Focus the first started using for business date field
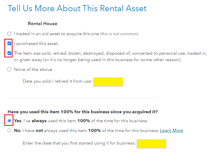 (151, 144)
